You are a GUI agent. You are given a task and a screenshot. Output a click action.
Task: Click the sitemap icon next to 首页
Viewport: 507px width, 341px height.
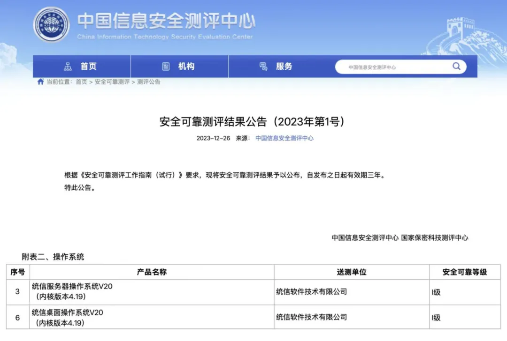point(68,67)
